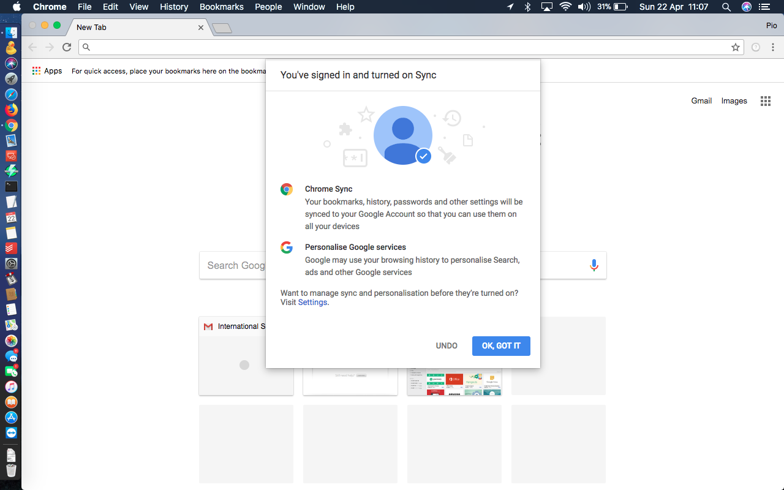Click the date and time display

point(673,7)
